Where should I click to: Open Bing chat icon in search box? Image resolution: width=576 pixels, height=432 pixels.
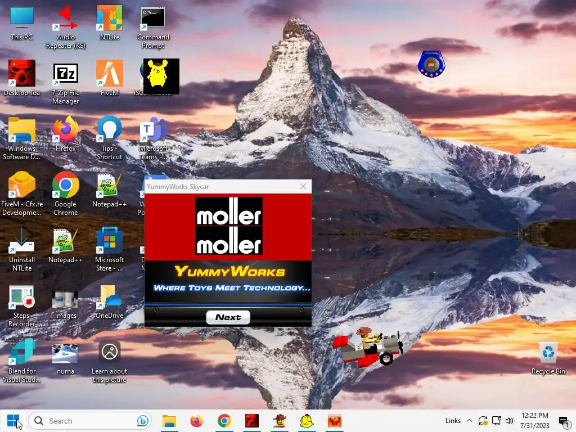142,421
